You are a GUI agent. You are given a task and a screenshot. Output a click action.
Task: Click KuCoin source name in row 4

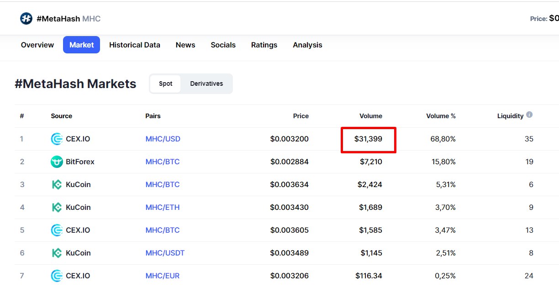pyautogui.click(x=79, y=207)
